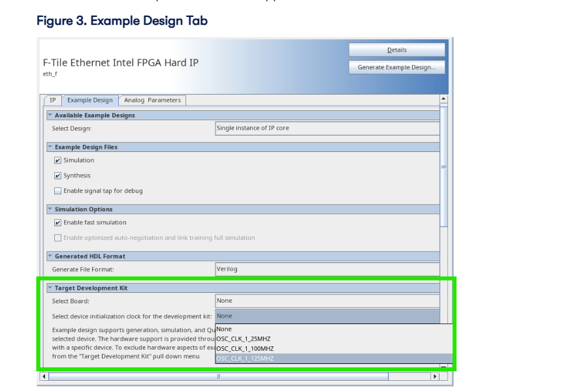Enable signal tap for debug checkbox
Image resolution: width=574 pixels, height=392 pixels.
click(x=57, y=191)
